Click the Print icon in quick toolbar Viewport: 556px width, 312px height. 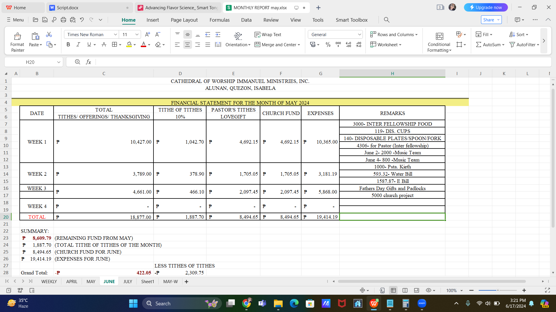point(63,20)
